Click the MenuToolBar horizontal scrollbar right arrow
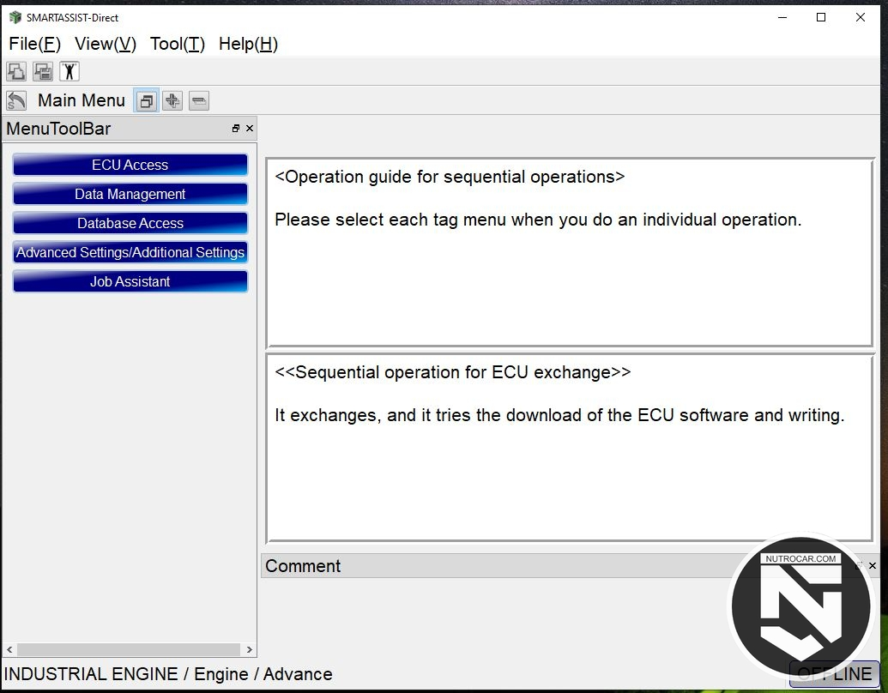 pos(250,650)
